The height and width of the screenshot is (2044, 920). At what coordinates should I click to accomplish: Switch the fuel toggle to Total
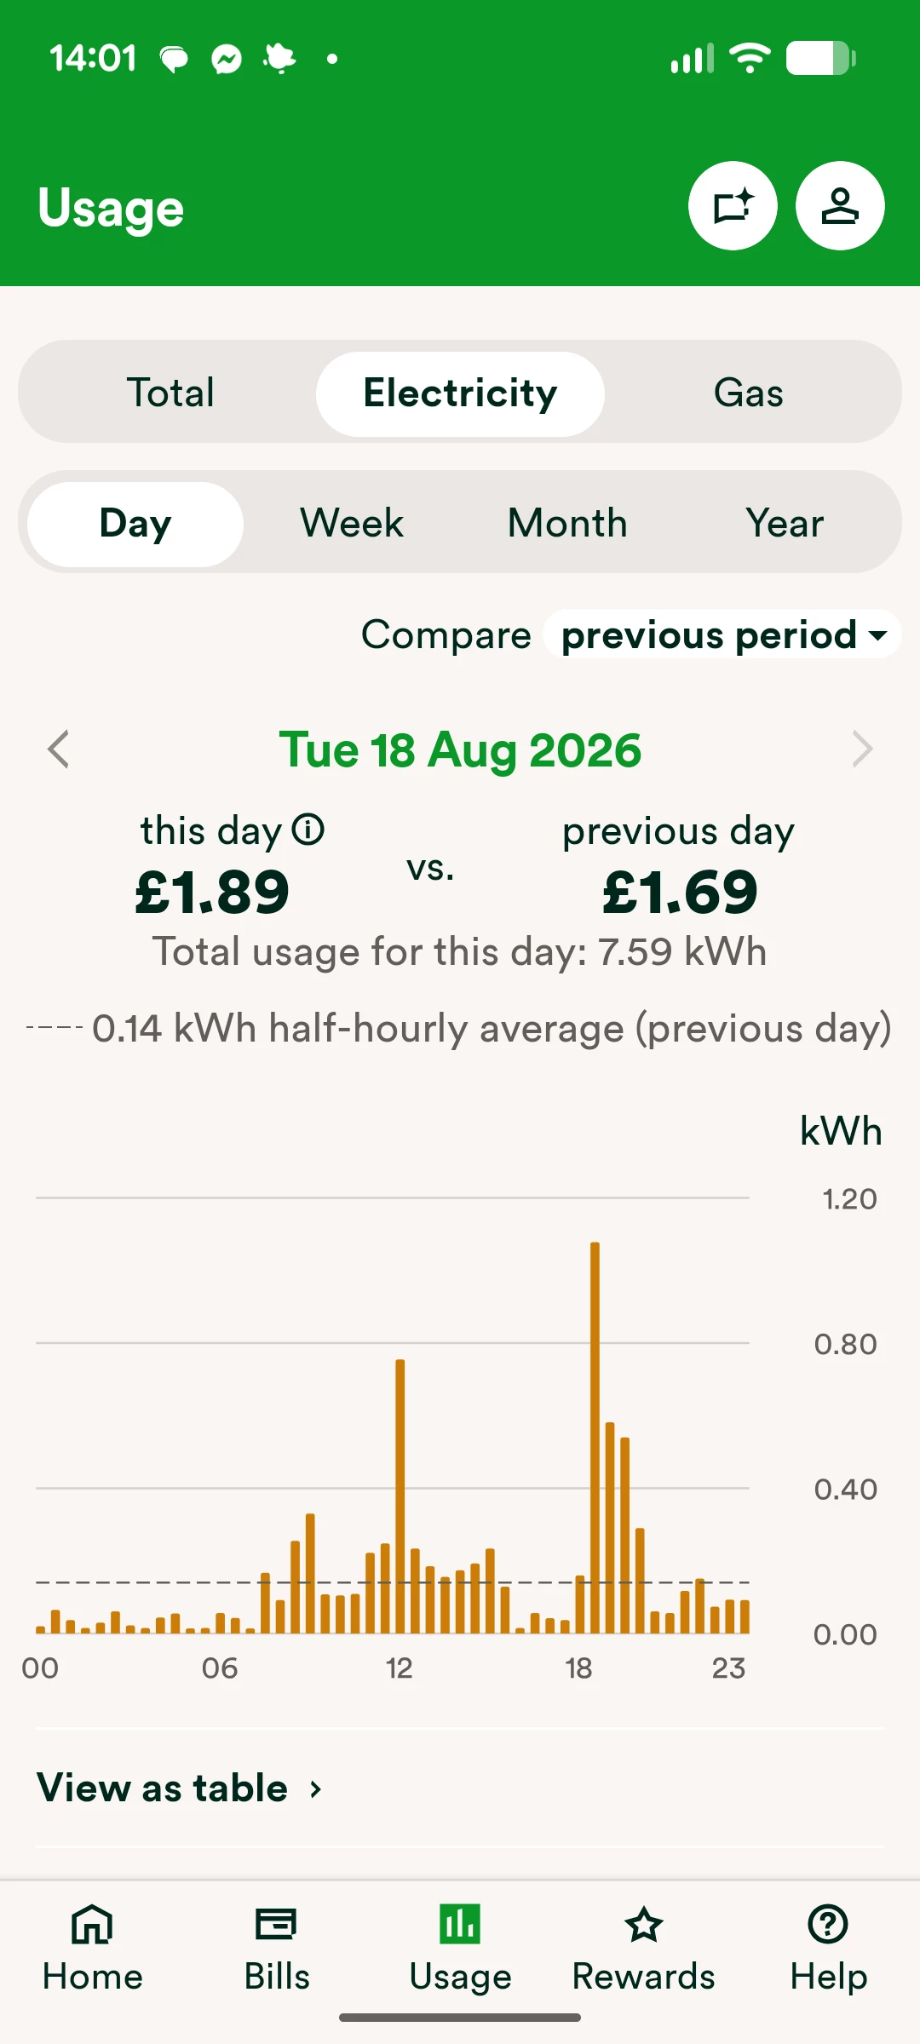170,393
